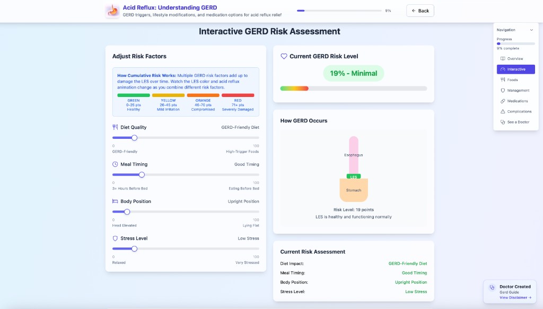Click the fork icon next to Diet Quality
The width and height of the screenshot is (543, 309).
click(115, 127)
